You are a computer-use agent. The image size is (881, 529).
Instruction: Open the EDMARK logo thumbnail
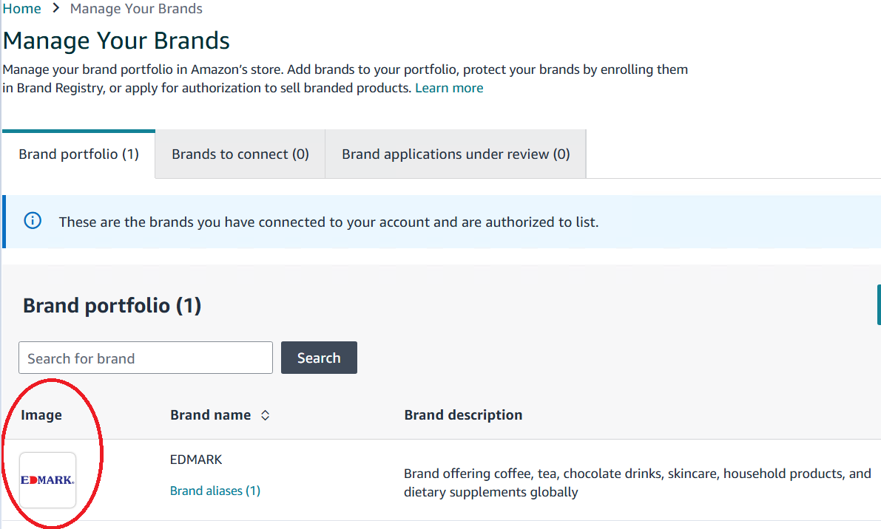[x=48, y=480]
